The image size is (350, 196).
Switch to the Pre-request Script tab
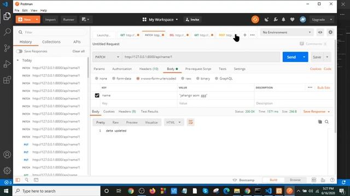coord(198,69)
